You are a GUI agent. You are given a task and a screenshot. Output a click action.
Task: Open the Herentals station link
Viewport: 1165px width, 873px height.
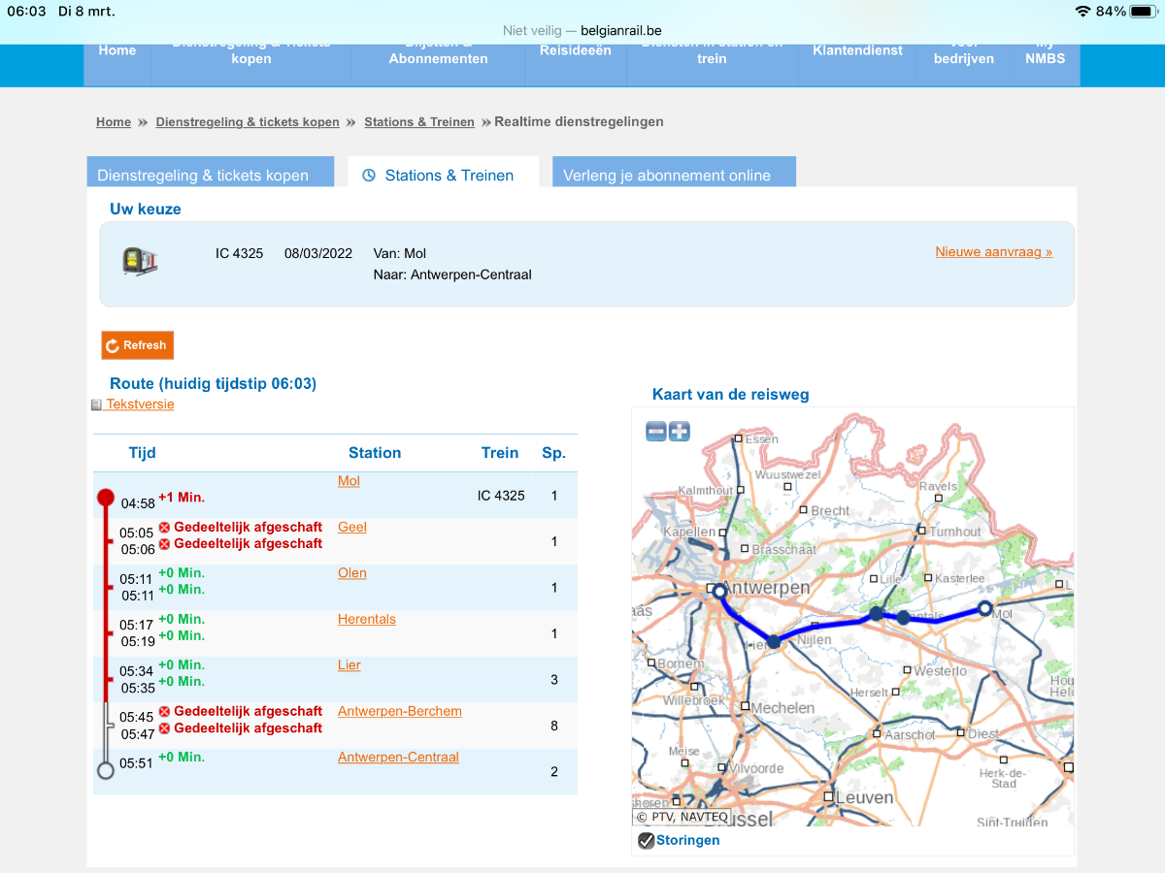tap(366, 619)
